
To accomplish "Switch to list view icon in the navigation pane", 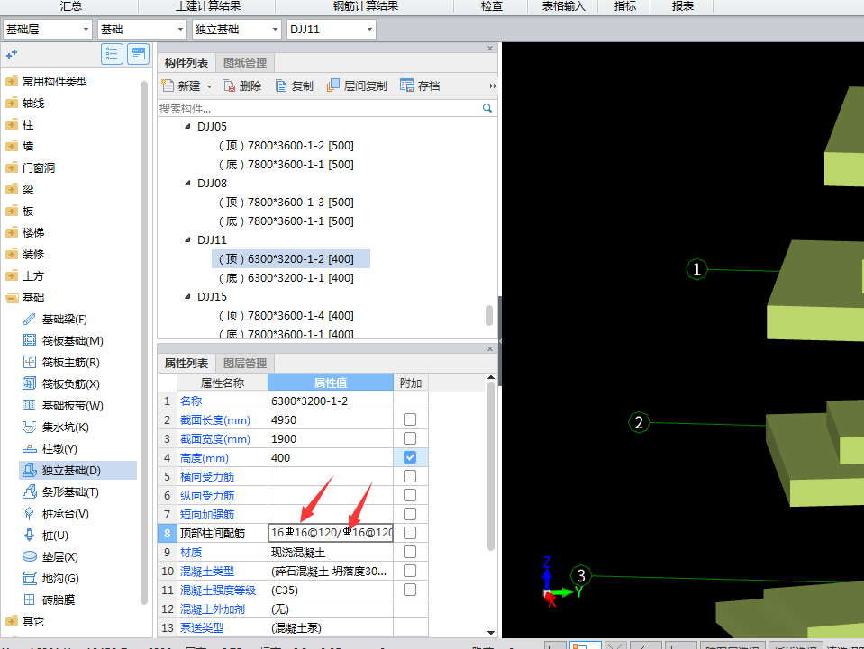I will click(112, 54).
